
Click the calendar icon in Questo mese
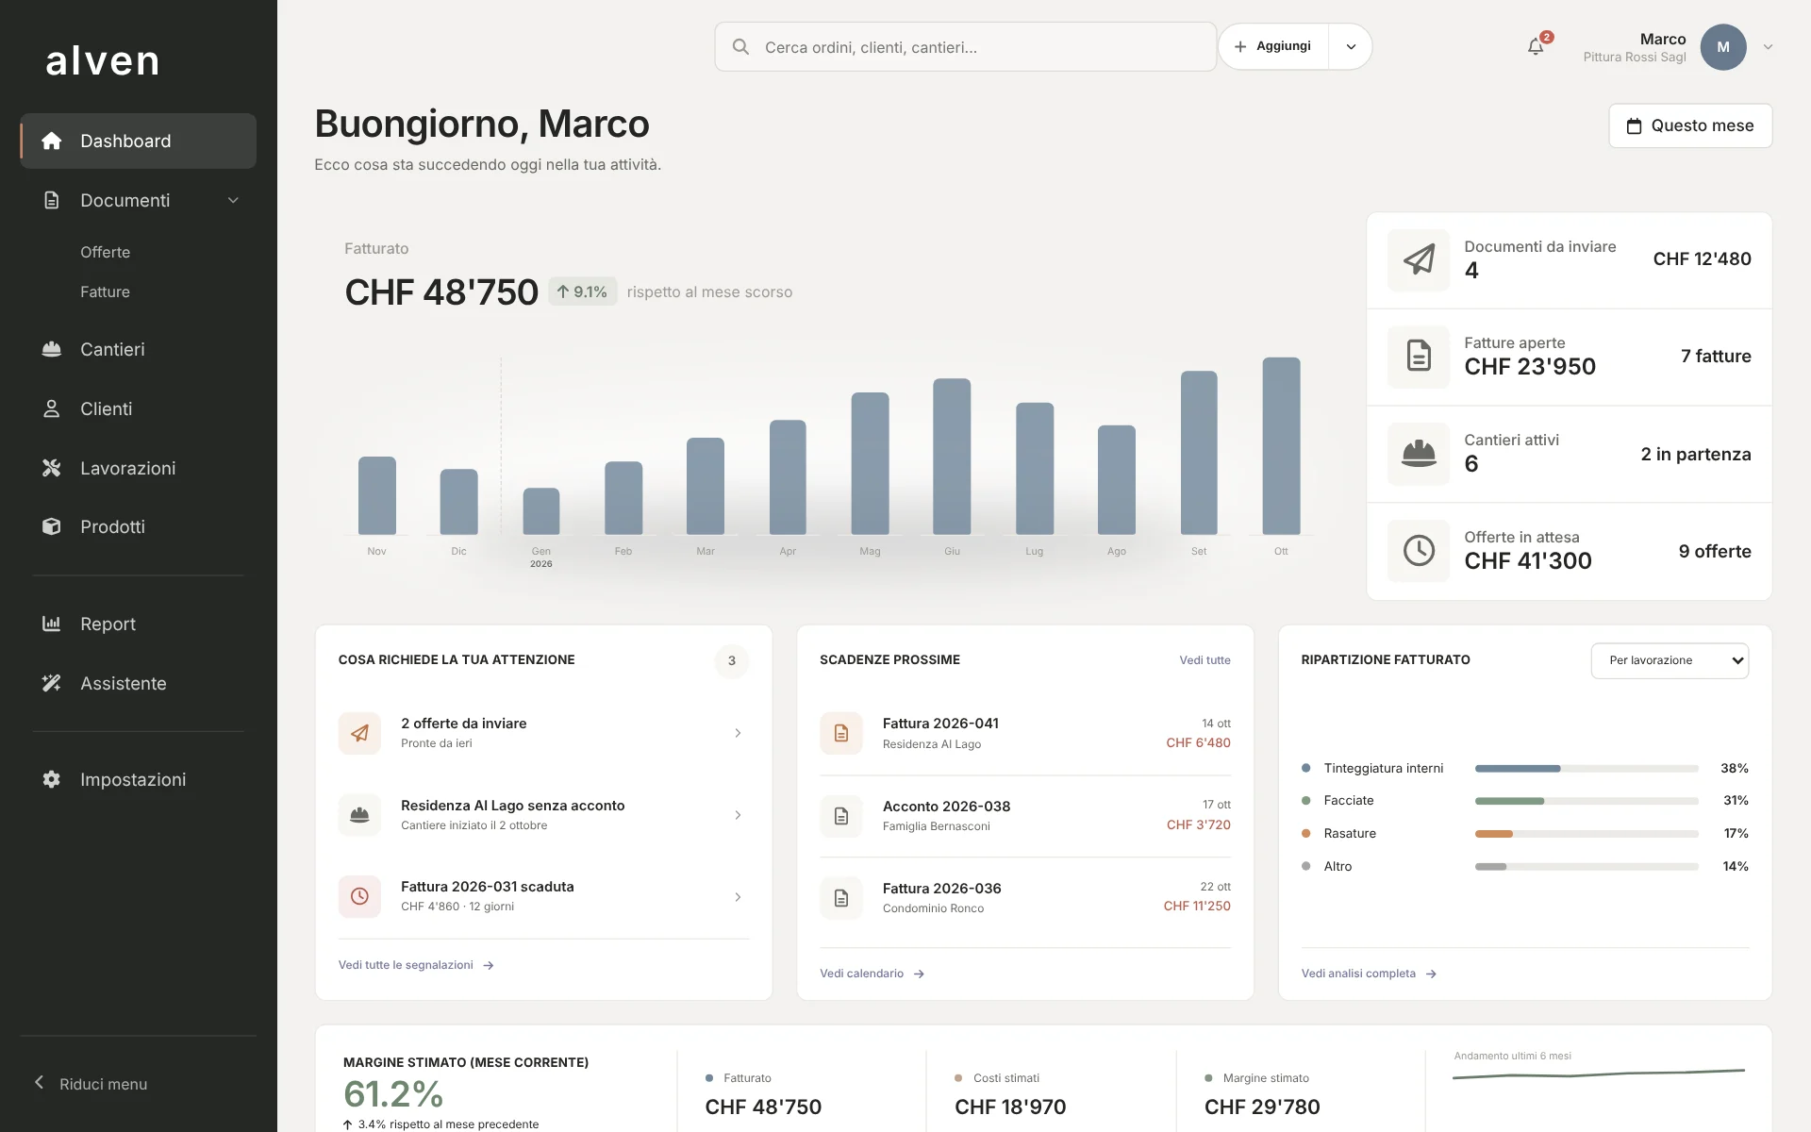pos(1635,126)
